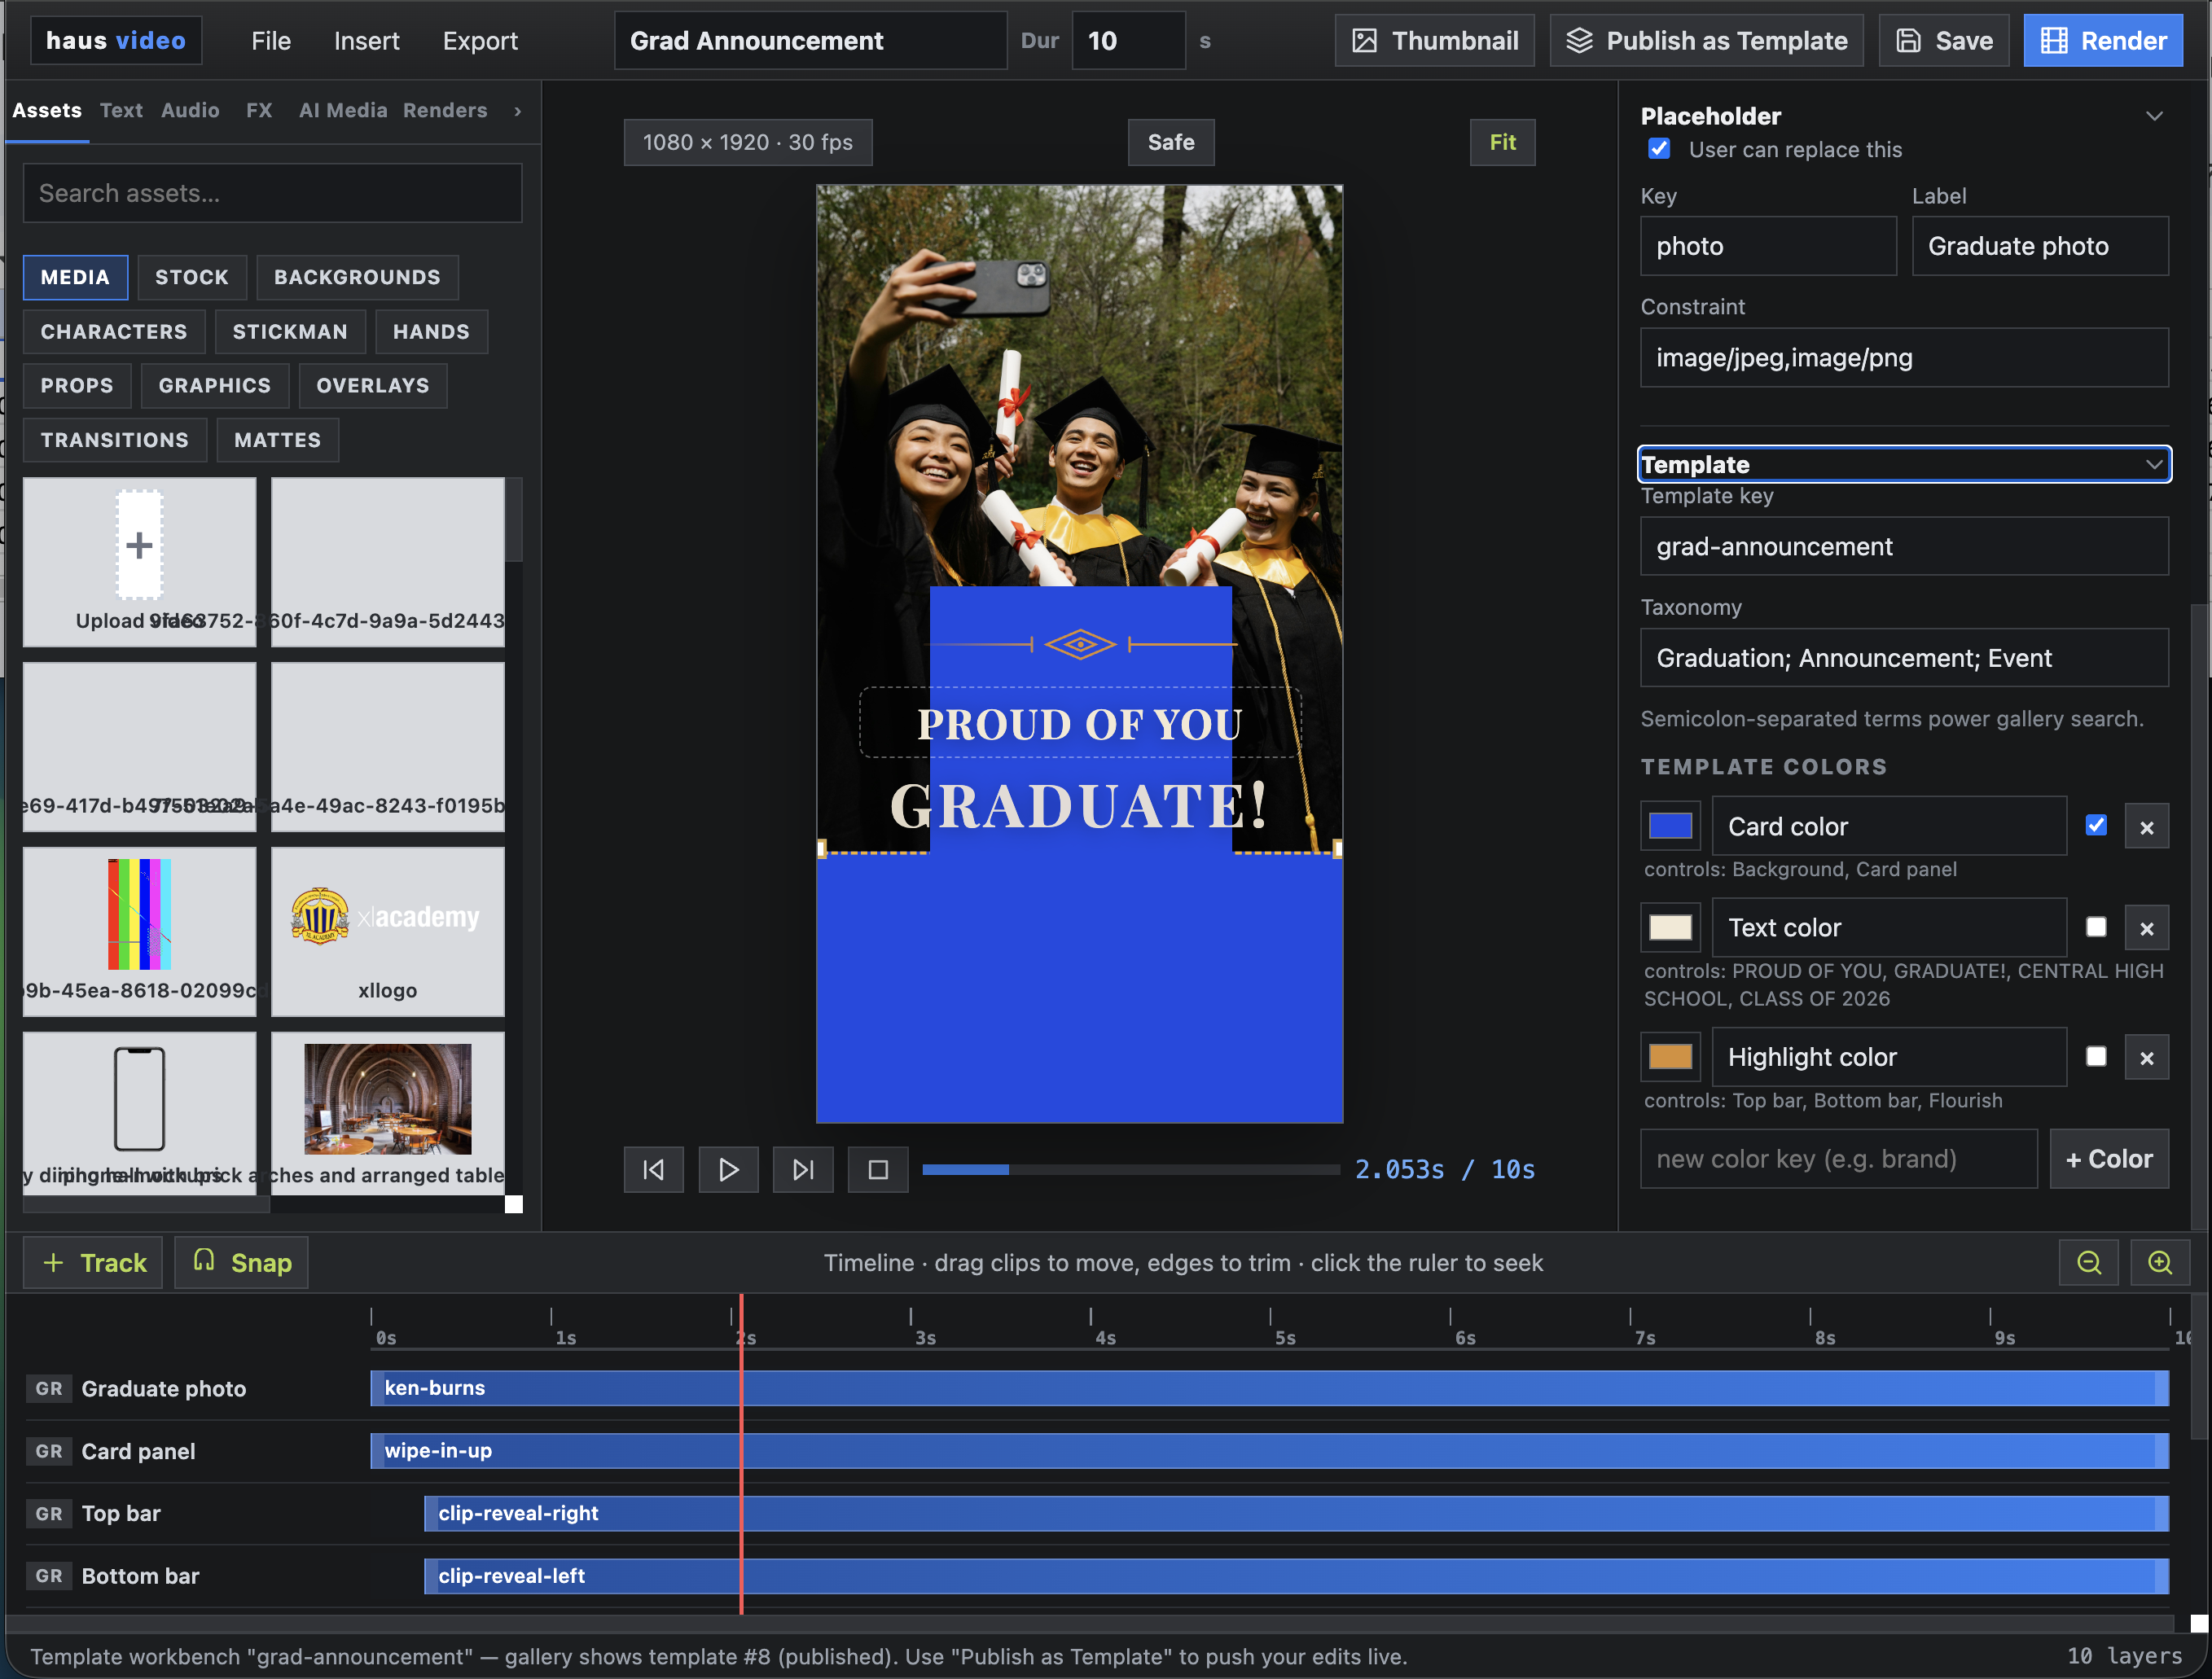This screenshot has height=1679, width=2212.
Task: Play the video preview
Action: tap(728, 1169)
